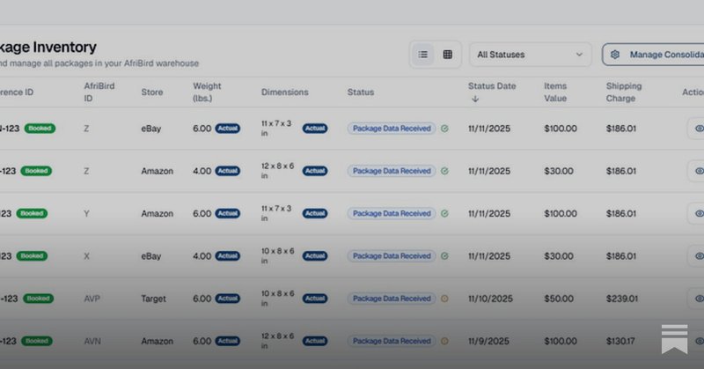
Task: Select the Target store cell
Action: [153, 299]
